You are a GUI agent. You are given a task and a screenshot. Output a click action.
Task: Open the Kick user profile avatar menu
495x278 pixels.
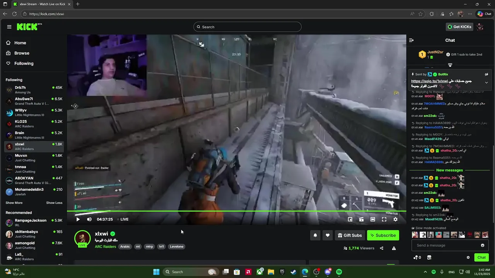[x=480, y=27]
